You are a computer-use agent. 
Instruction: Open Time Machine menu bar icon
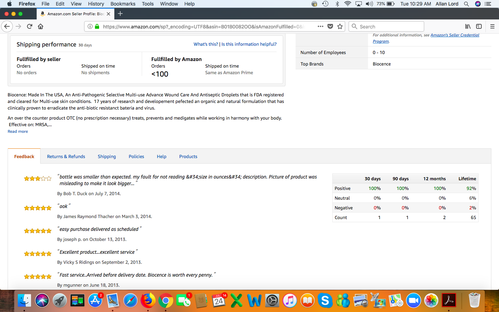click(x=325, y=4)
